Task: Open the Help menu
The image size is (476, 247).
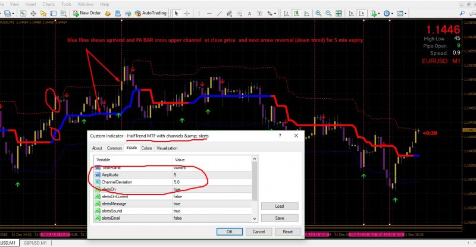Action: coord(105,4)
